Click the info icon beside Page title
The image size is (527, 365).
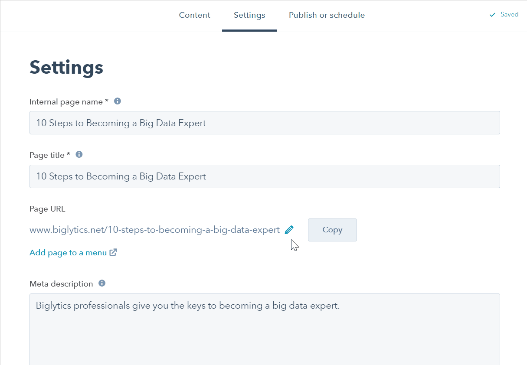[79, 155]
